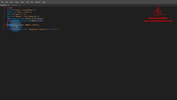Close the Untitled-1 tab
This screenshot has height=100, width=177.
tap(9, 5)
